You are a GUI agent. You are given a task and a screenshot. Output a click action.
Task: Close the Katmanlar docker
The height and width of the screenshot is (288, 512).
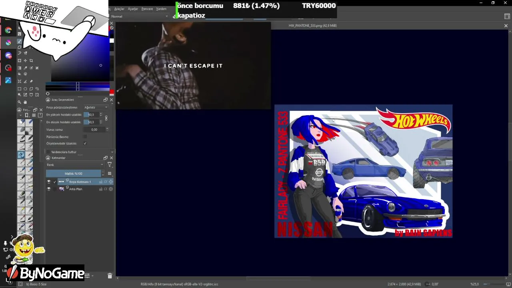pyautogui.click(x=111, y=158)
